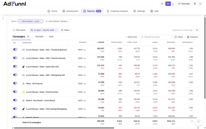Click TikTok icon of Spark Ads UGC
The width and height of the screenshot is (206, 129).
tap(23, 67)
